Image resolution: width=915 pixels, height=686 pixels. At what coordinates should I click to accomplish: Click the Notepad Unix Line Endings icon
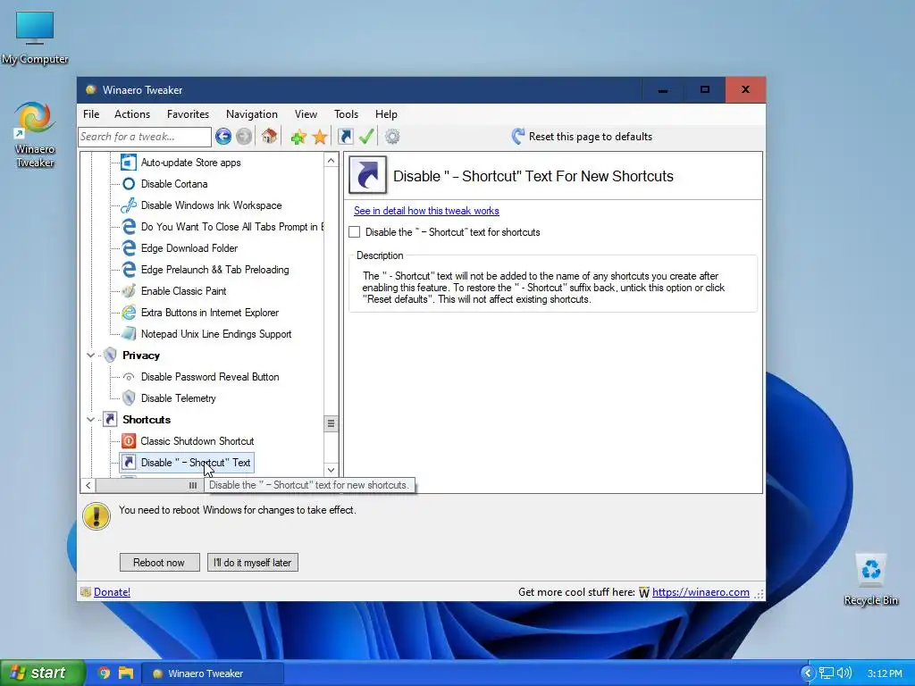[129, 334]
